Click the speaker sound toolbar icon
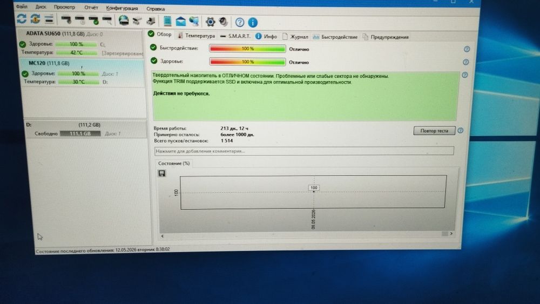 tap(224, 22)
